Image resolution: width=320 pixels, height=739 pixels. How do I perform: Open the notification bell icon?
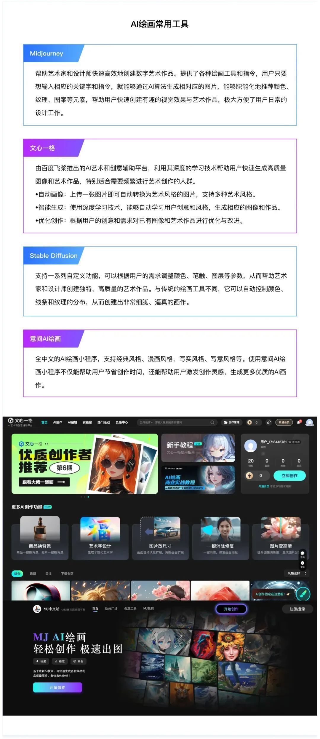coord(299,422)
